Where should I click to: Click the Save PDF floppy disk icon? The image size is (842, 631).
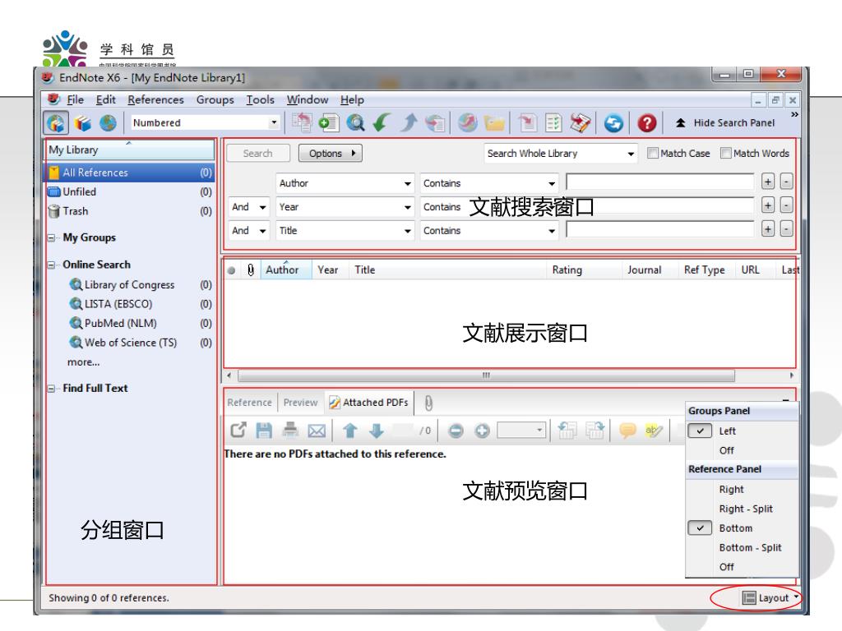coord(264,431)
